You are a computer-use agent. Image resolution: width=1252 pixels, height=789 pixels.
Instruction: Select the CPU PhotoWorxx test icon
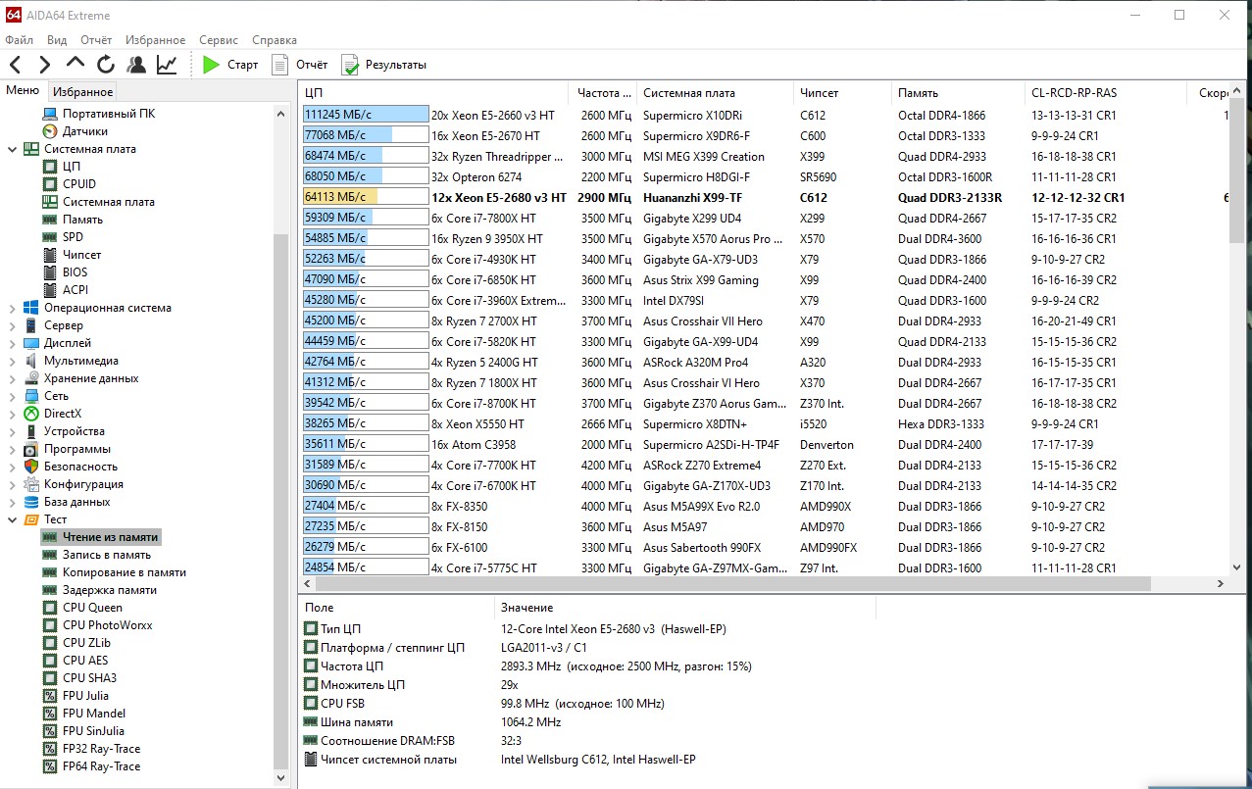pyautogui.click(x=50, y=625)
